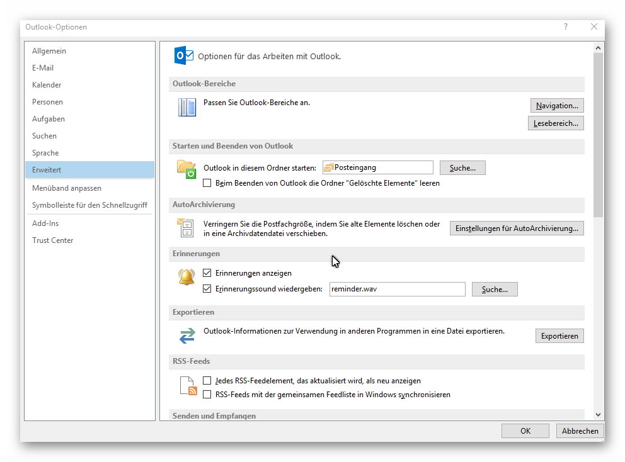Click 'Optionen für das Arbeiten mit Outlook.' heading
Image resolution: width=625 pixels, height=462 pixels.
click(x=270, y=57)
